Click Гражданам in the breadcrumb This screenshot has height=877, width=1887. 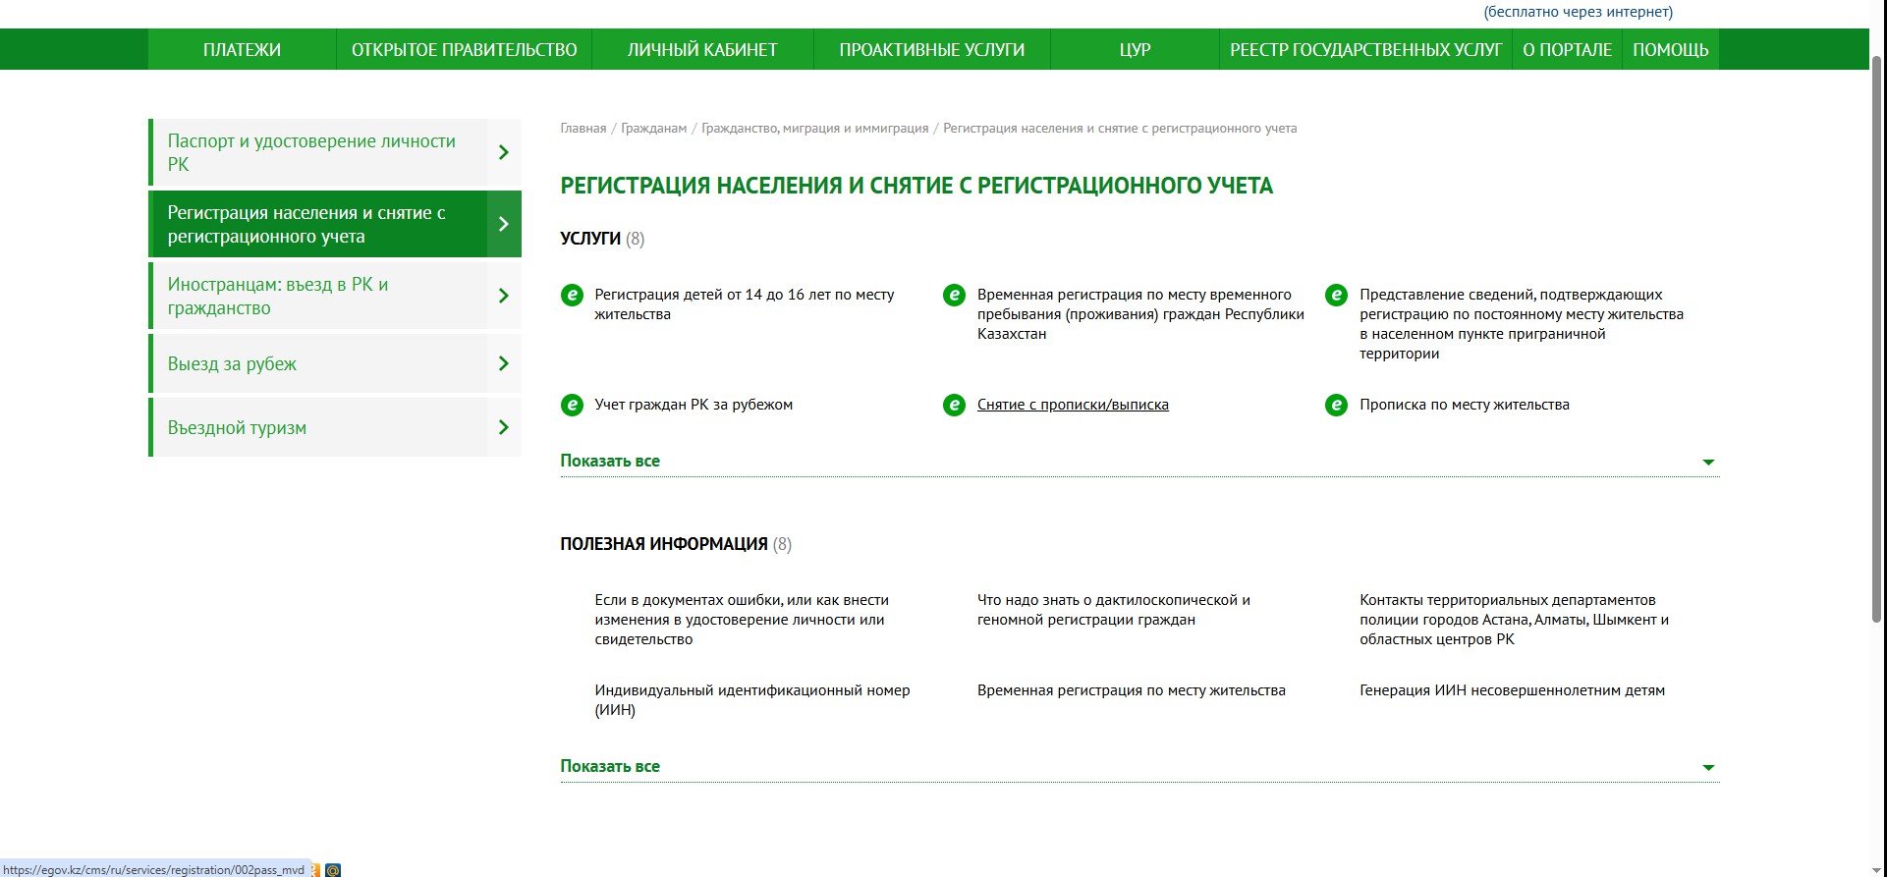pos(653,129)
